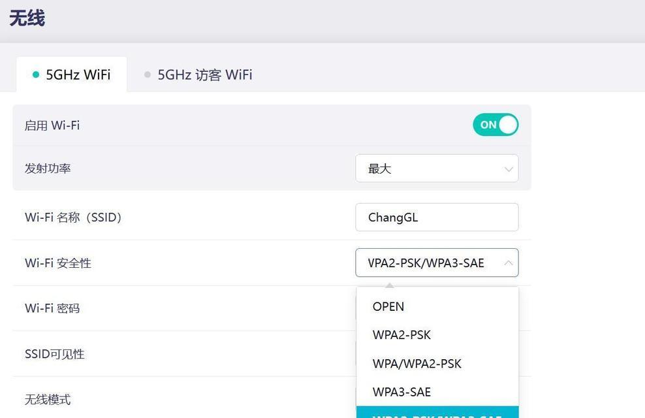Click the Wi-Fi 名称 SSID field ChangGL
645x418 pixels.
437,217
